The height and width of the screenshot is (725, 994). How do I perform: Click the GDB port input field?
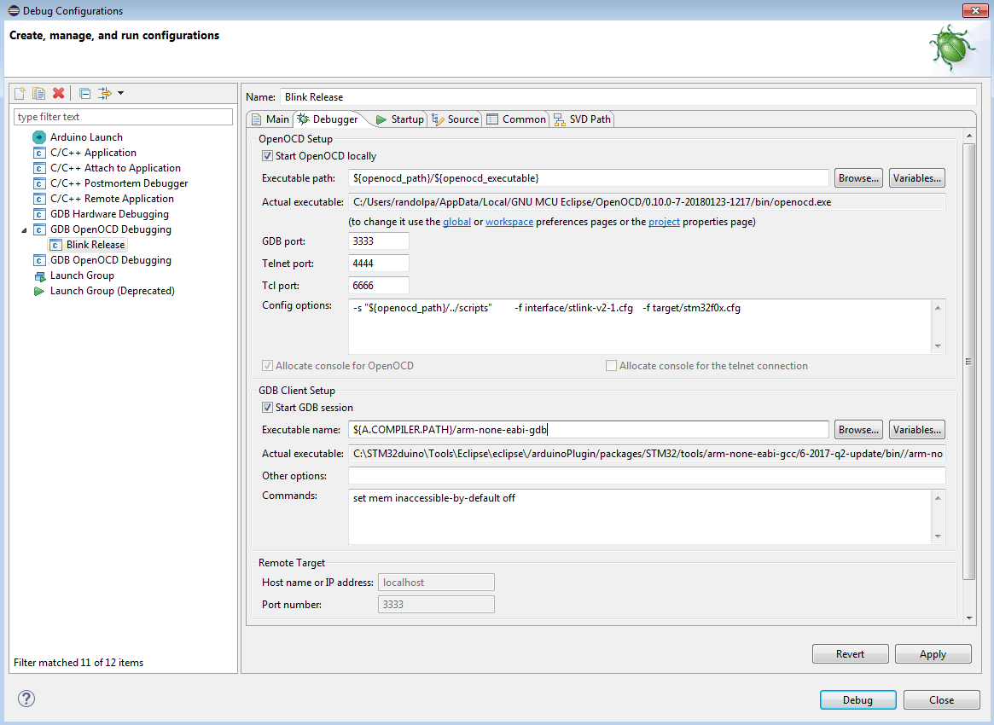point(379,241)
